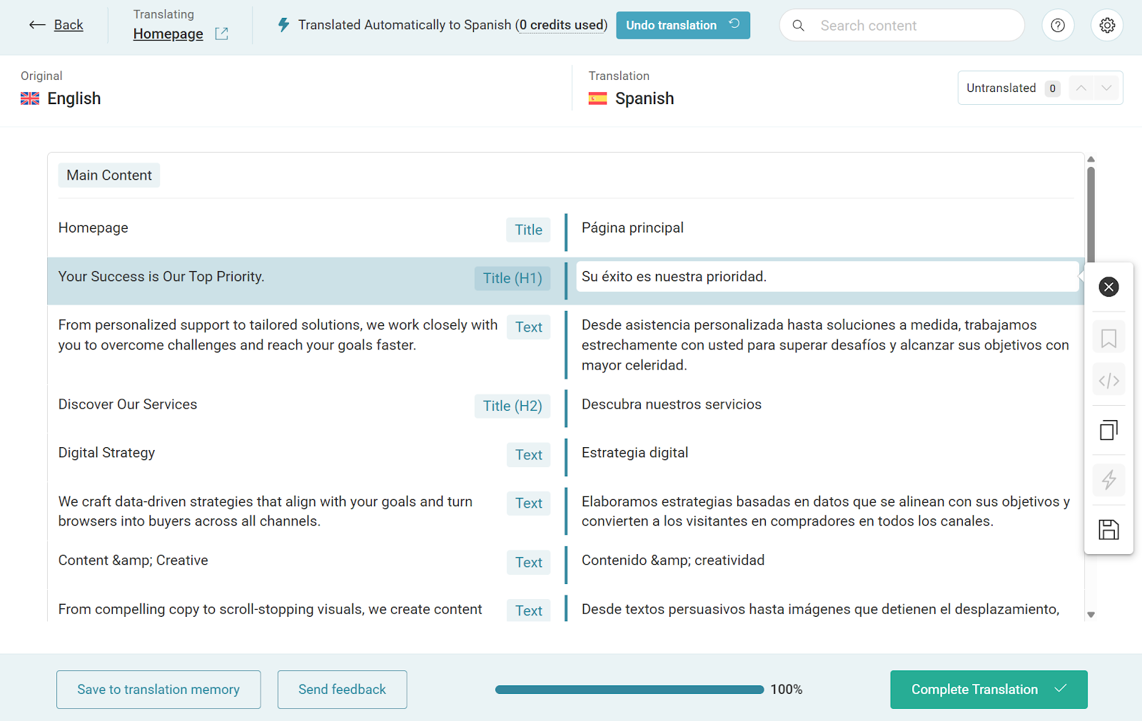Copy original text using the duplicate icon
1142x721 pixels.
pos(1108,430)
